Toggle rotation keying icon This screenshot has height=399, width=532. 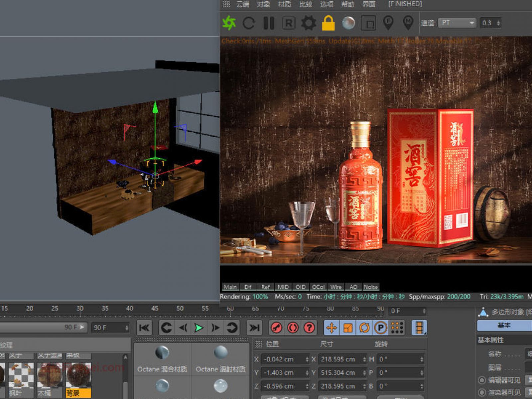click(x=364, y=328)
